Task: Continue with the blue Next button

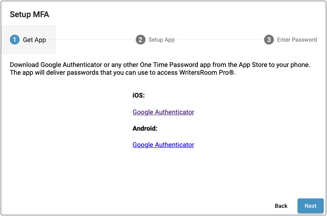Action: point(311,206)
